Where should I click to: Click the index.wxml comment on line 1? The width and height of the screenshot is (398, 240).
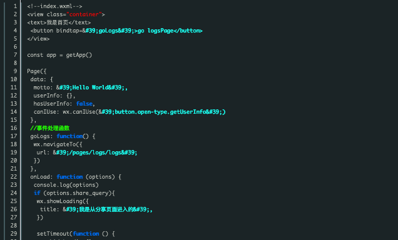(54, 6)
